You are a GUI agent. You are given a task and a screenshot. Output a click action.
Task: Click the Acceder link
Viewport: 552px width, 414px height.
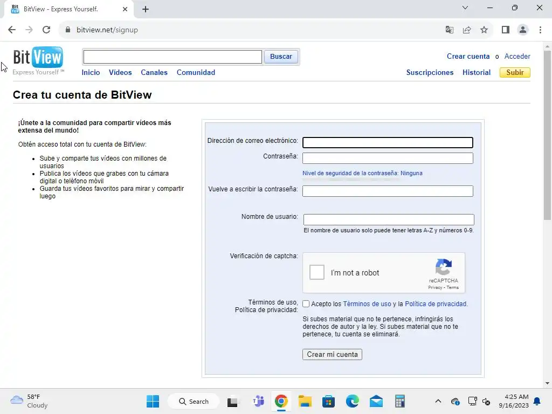pos(517,56)
